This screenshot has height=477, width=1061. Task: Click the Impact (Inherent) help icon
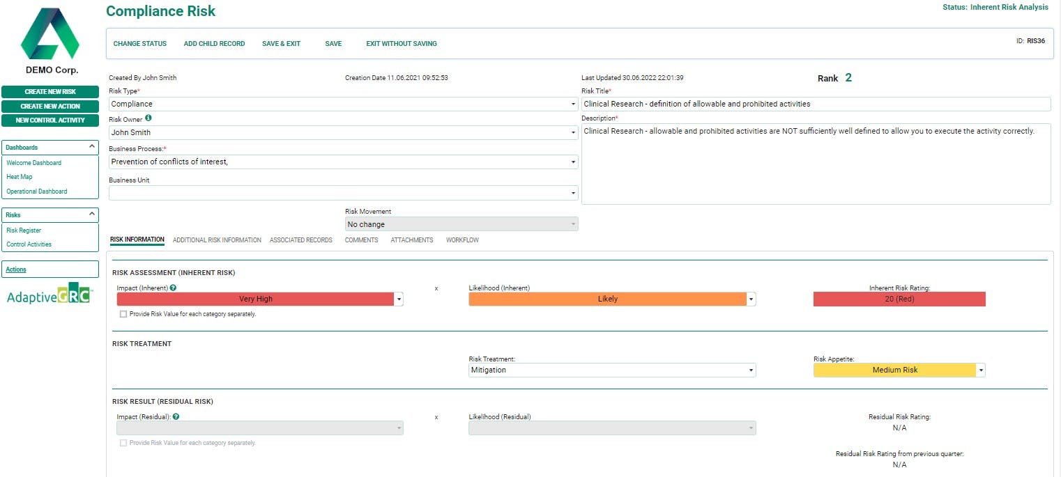coord(173,288)
